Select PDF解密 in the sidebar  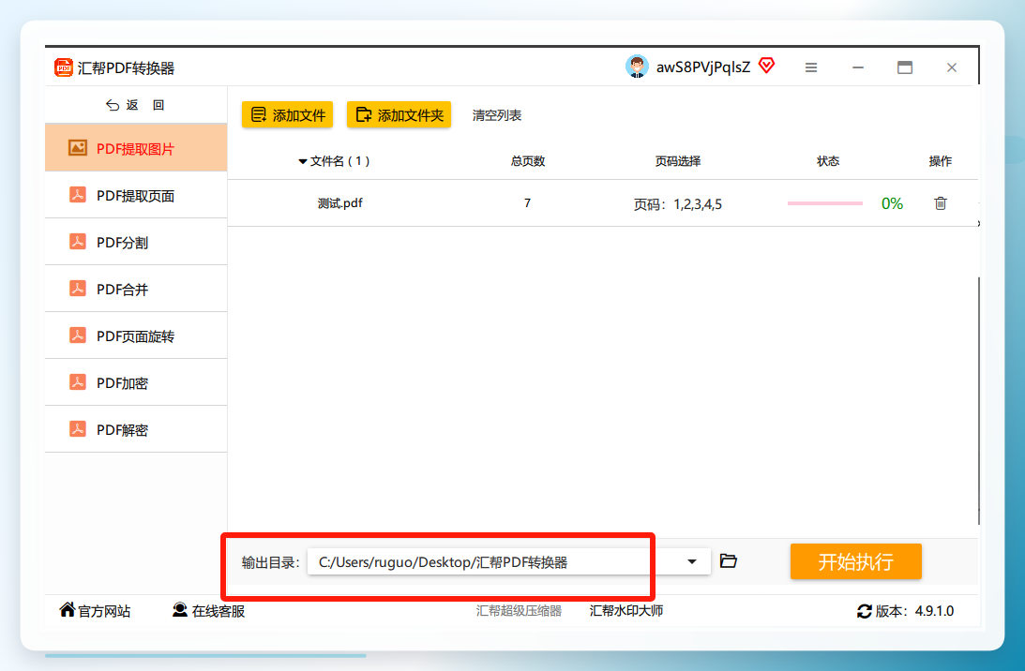coord(136,430)
